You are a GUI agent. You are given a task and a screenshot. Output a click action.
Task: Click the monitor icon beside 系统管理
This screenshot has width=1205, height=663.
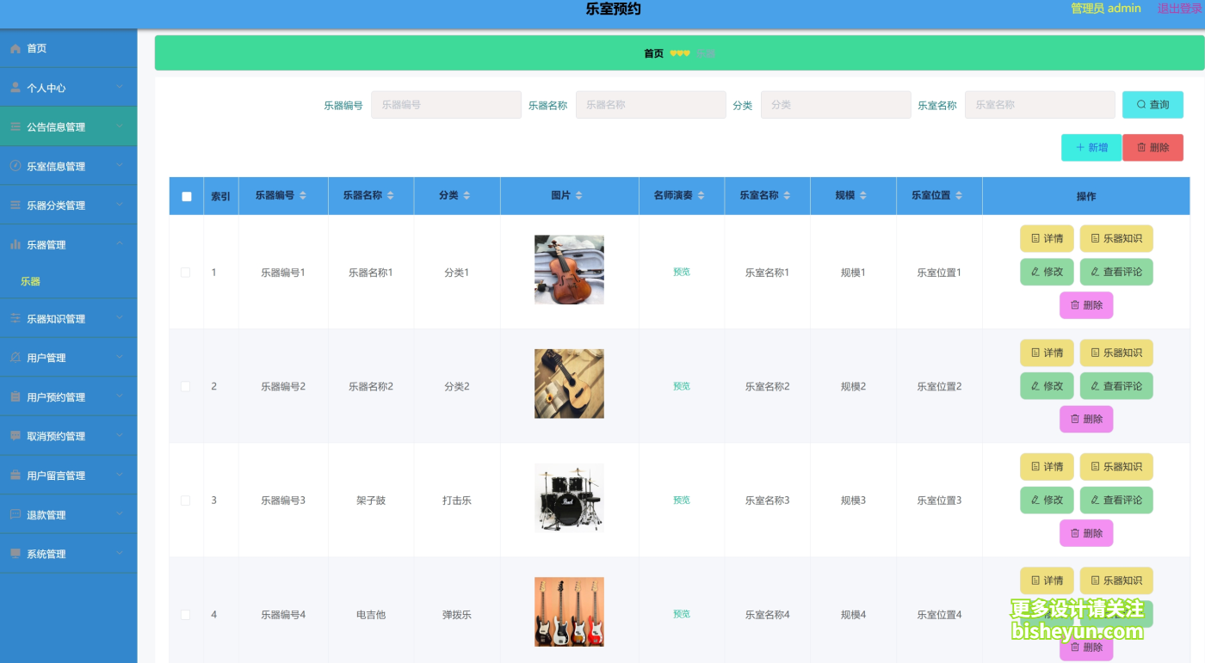tap(15, 554)
